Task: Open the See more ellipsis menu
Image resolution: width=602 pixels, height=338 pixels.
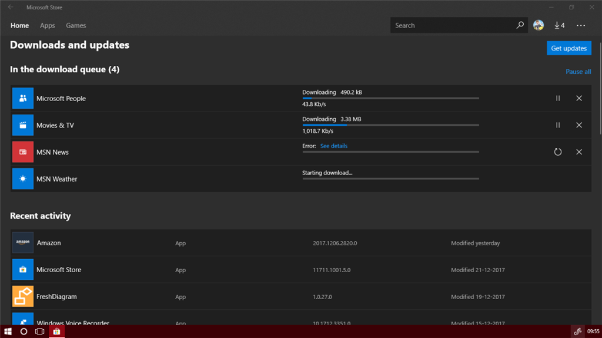Action: pyautogui.click(x=581, y=25)
